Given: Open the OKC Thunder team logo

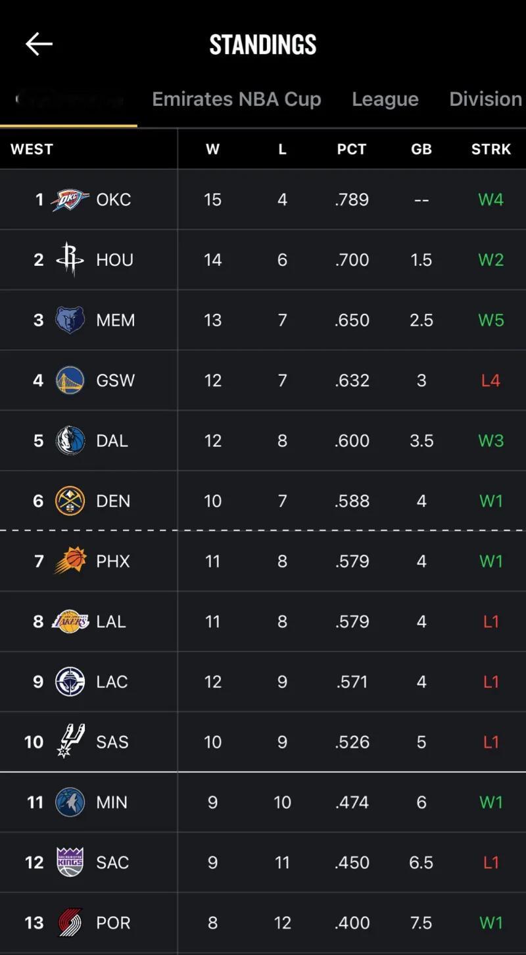Looking at the screenshot, I should pos(70,199).
